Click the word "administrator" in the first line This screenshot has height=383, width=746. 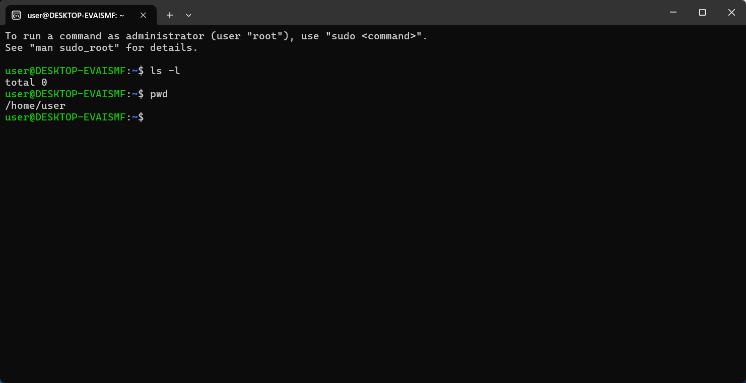pyautogui.click(x=162, y=36)
